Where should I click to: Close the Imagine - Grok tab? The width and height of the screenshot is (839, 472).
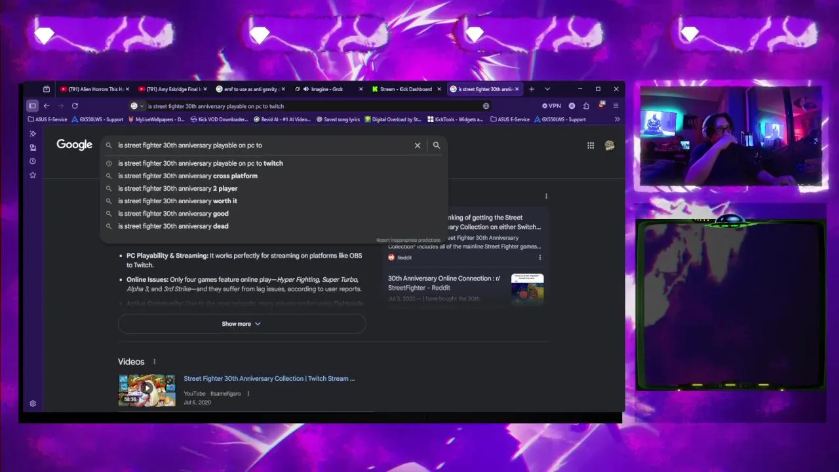[x=361, y=89]
